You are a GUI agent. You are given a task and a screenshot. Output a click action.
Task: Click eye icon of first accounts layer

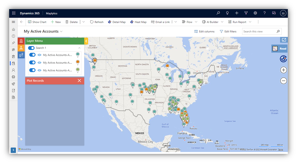click(39, 55)
